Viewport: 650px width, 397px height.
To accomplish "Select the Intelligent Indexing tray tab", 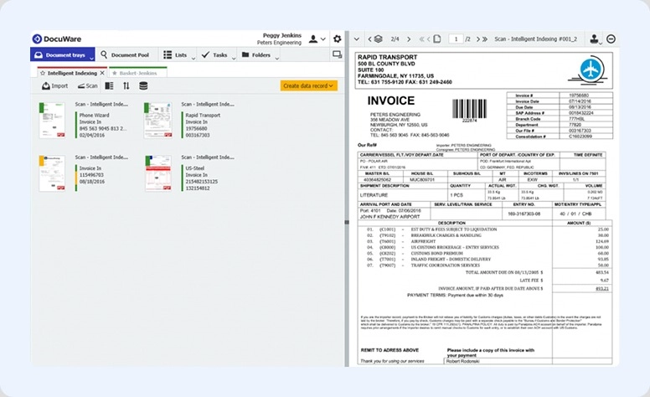I will pyautogui.click(x=72, y=73).
